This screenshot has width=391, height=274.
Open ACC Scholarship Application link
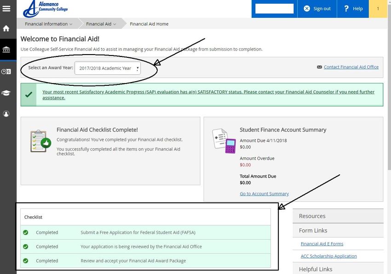(328, 256)
